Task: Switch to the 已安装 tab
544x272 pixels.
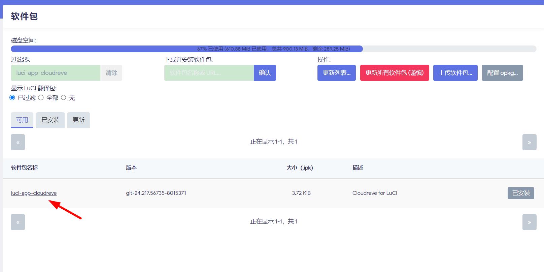Action: [50, 120]
